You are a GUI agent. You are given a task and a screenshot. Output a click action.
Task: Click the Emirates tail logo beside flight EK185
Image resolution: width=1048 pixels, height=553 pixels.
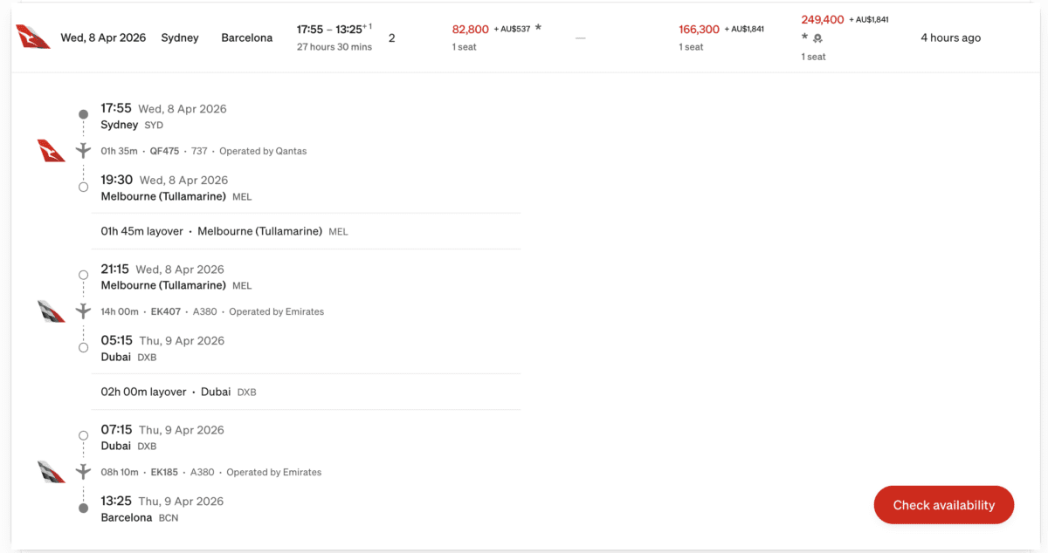(x=52, y=472)
